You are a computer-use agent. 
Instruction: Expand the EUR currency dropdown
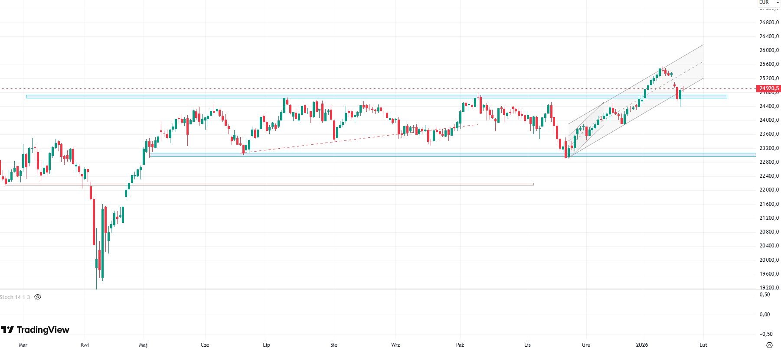click(768, 3)
